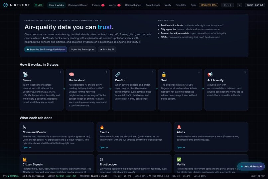Click the chain link Confirm icon
Viewport: 268px width, 179px height.
(118, 74)
